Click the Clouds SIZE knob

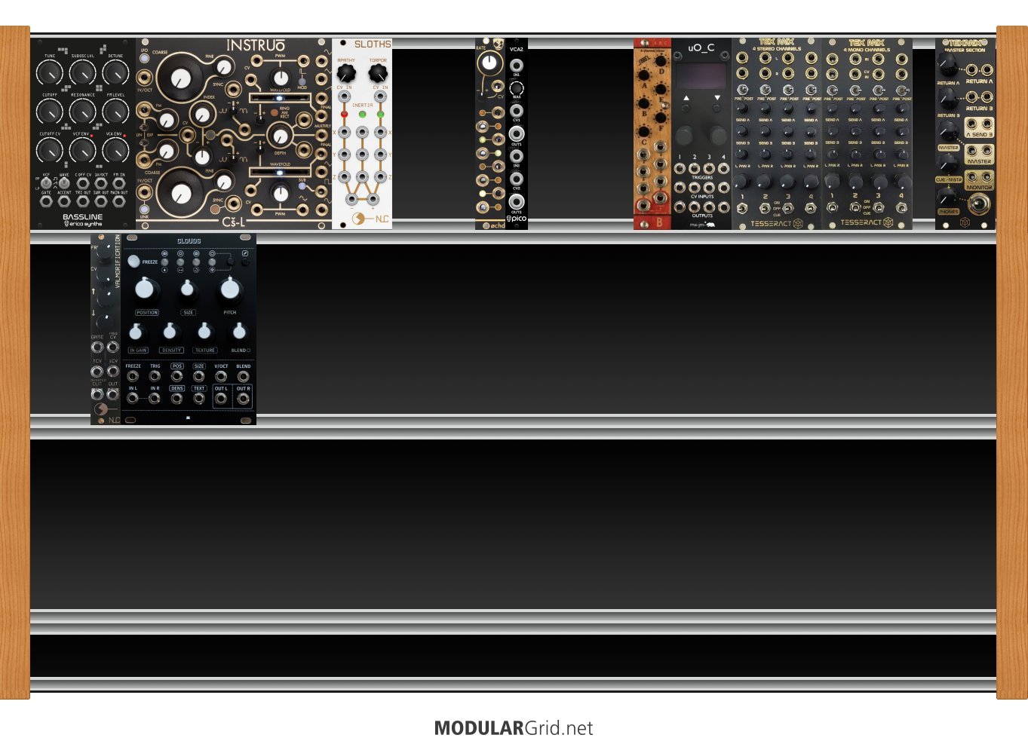coord(188,290)
